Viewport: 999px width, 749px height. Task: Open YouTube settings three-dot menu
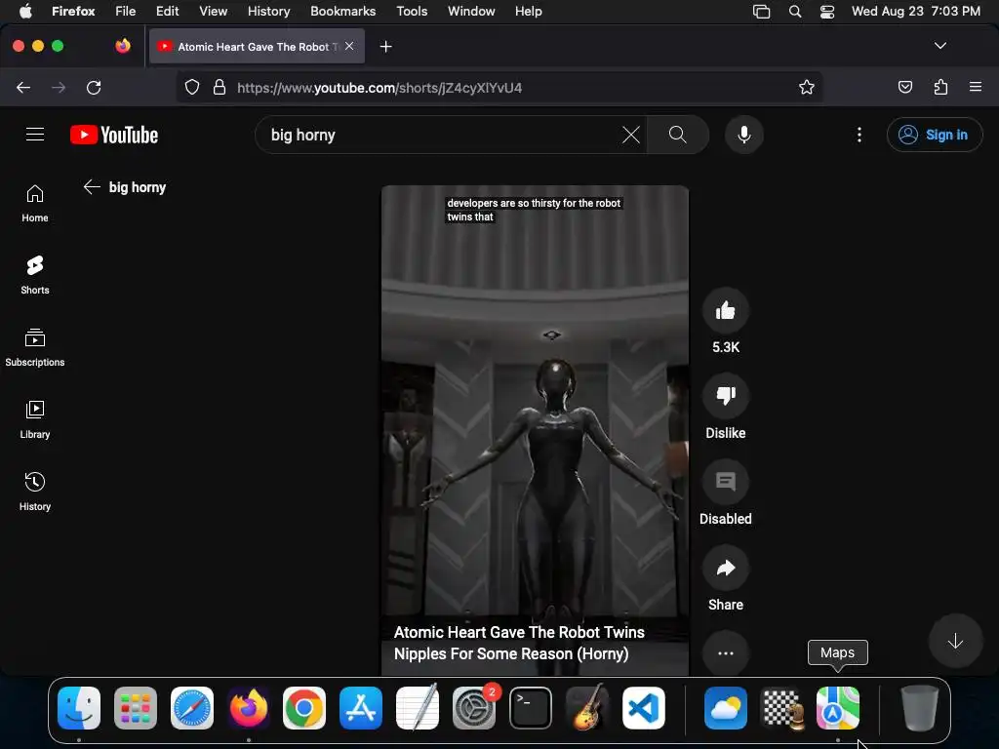coord(859,135)
